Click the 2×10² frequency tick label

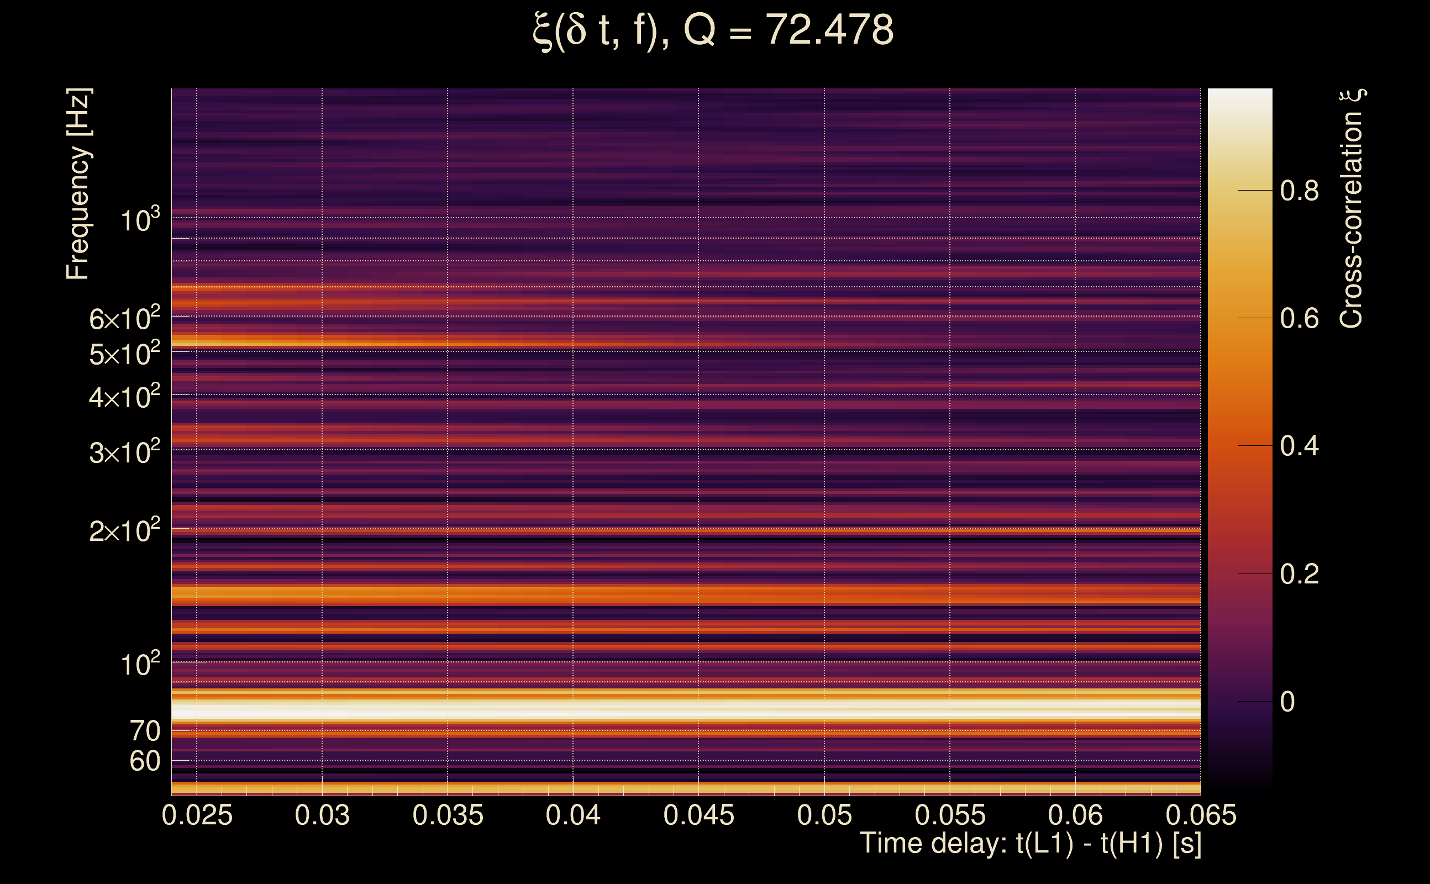(x=124, y=531)
